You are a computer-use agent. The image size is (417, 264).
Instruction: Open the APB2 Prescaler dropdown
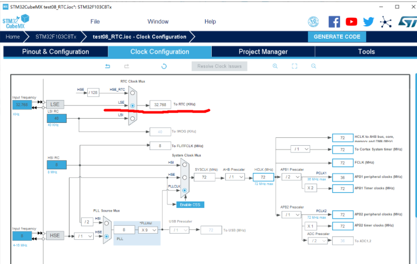pyautogui.click(x=292, y=215)
